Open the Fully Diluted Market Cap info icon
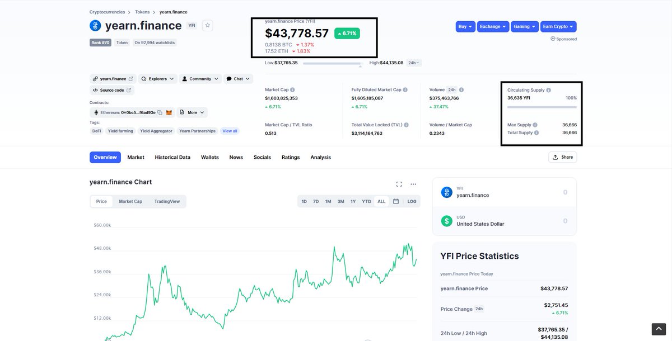 click(405, 90)
